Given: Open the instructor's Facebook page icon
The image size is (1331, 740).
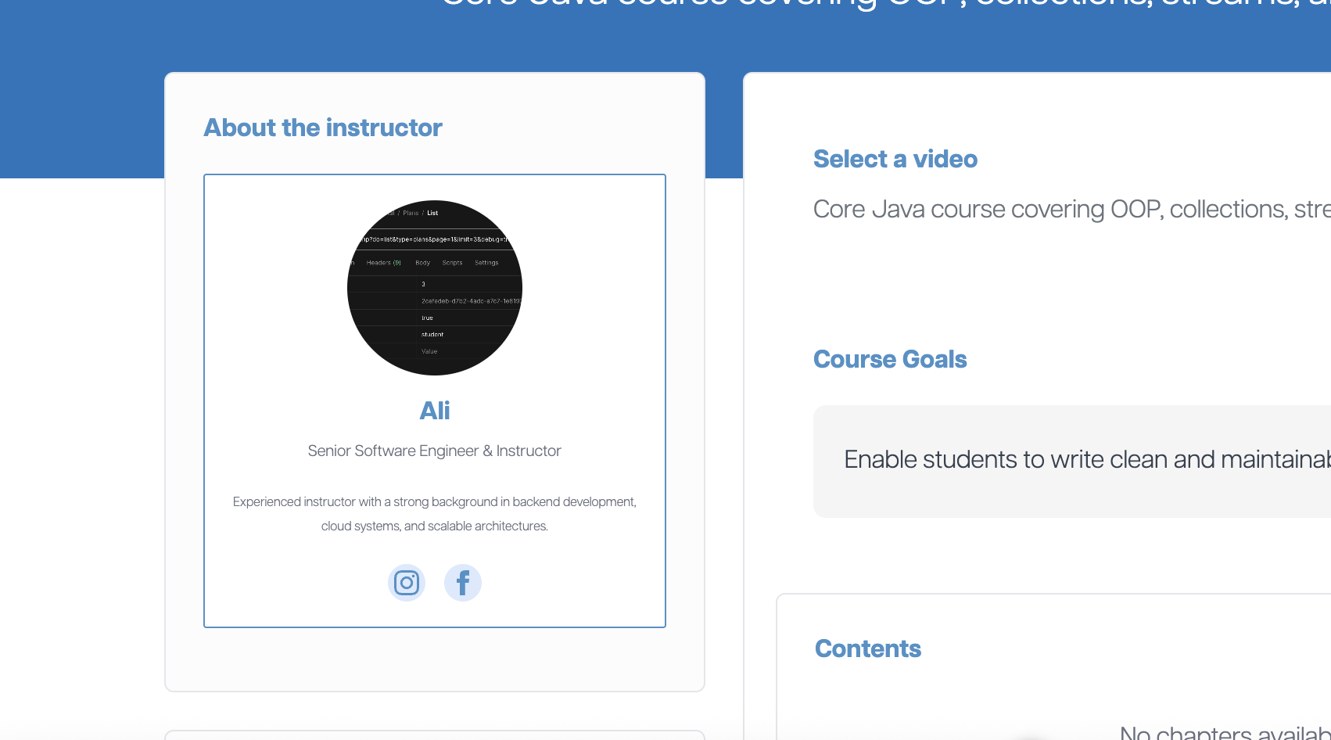Looking at the screenshot, I should click(x=463, y=583).
